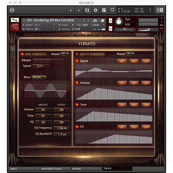Copy the Tune curve
The image size is (173, 173).
[122, 104]
